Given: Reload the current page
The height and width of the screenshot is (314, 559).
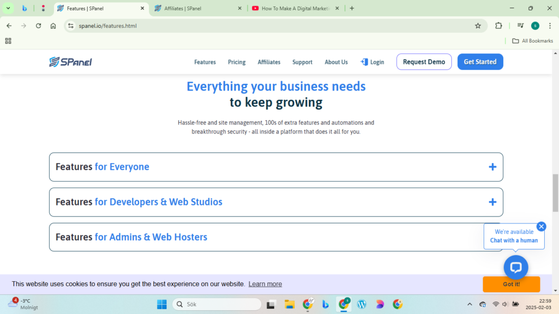Looking at the screenshot, I should click(x=39, y=26).
